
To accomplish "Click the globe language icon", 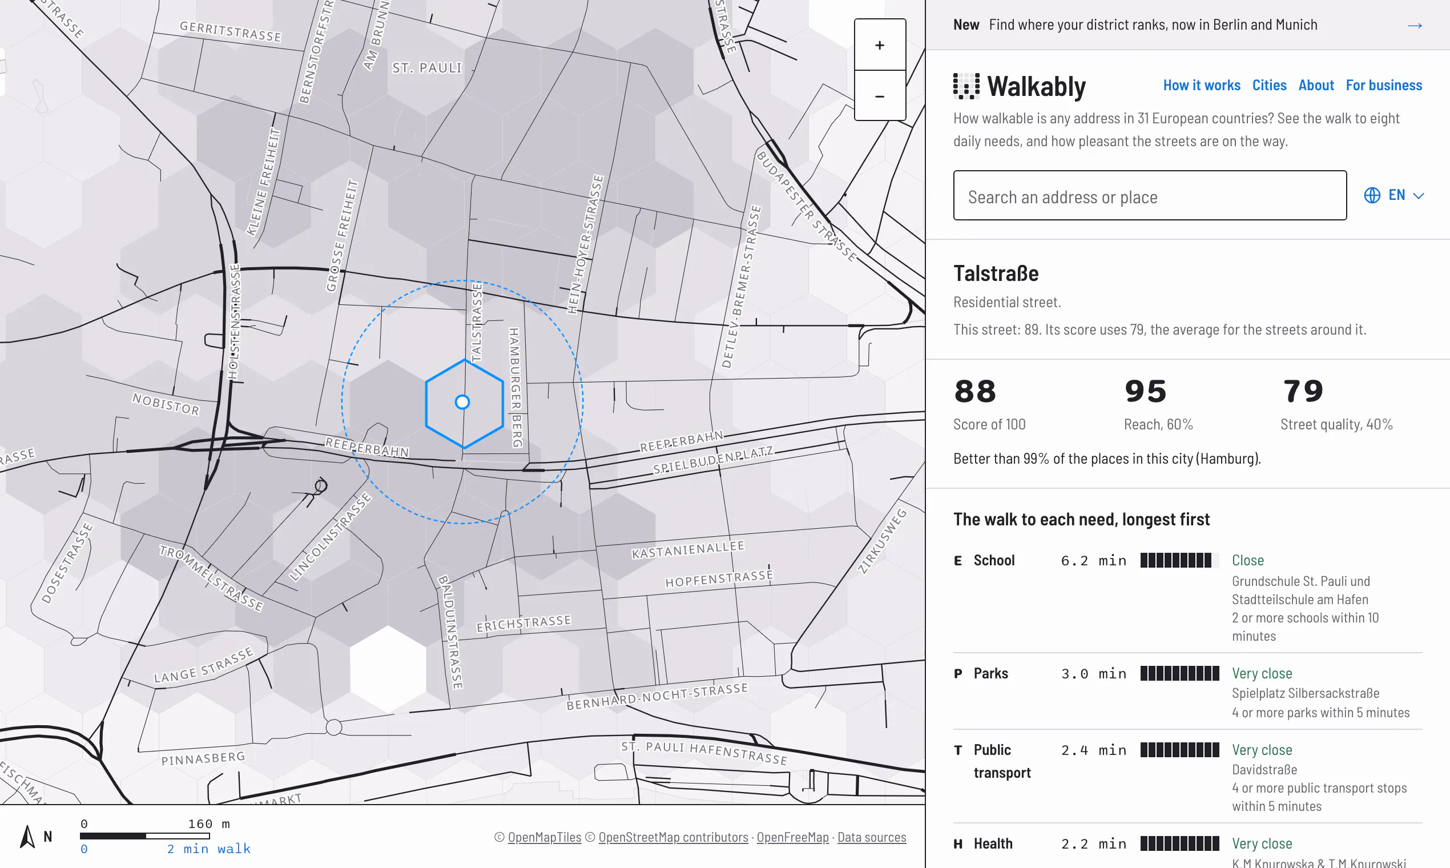I will click(1372, 195).
